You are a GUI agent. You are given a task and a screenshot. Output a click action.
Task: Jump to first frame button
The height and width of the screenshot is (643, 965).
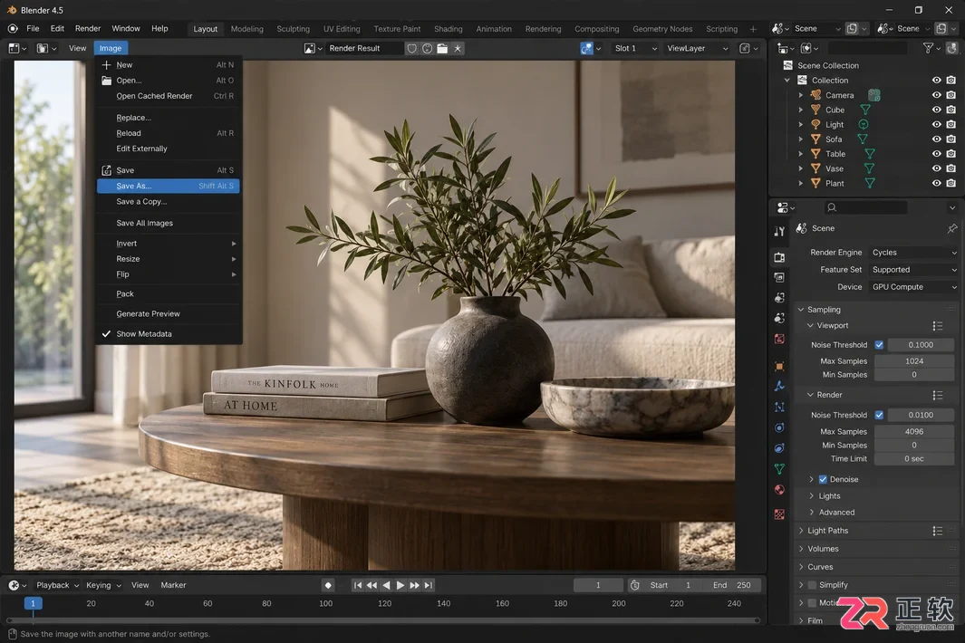(x=358, y=585)
